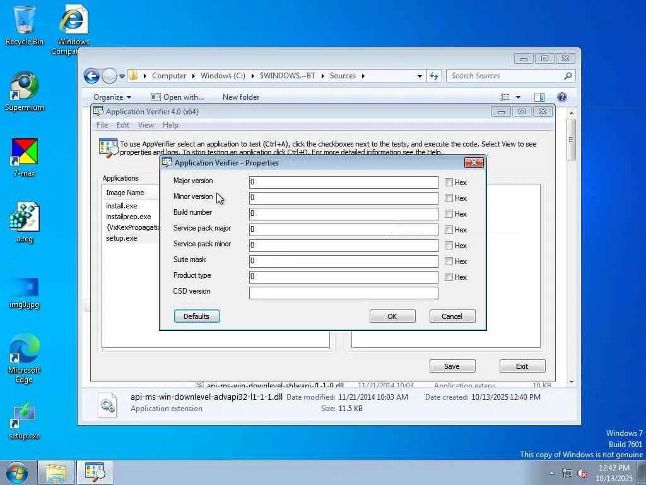Open the Organize dropdown menu

tap(112, 97)
